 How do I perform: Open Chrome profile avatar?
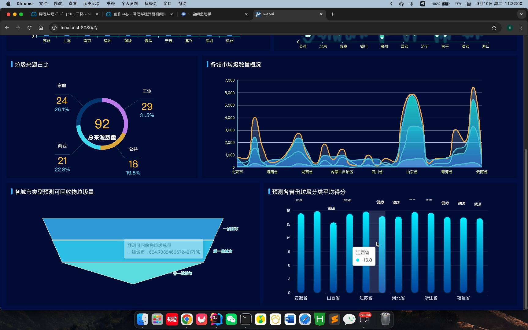pyautogui.click(x=510, y=28)
